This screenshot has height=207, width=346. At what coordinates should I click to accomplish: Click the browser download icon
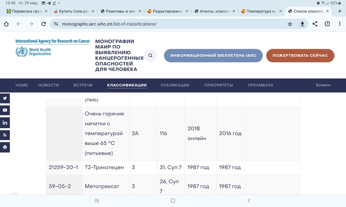coord(303,24)
